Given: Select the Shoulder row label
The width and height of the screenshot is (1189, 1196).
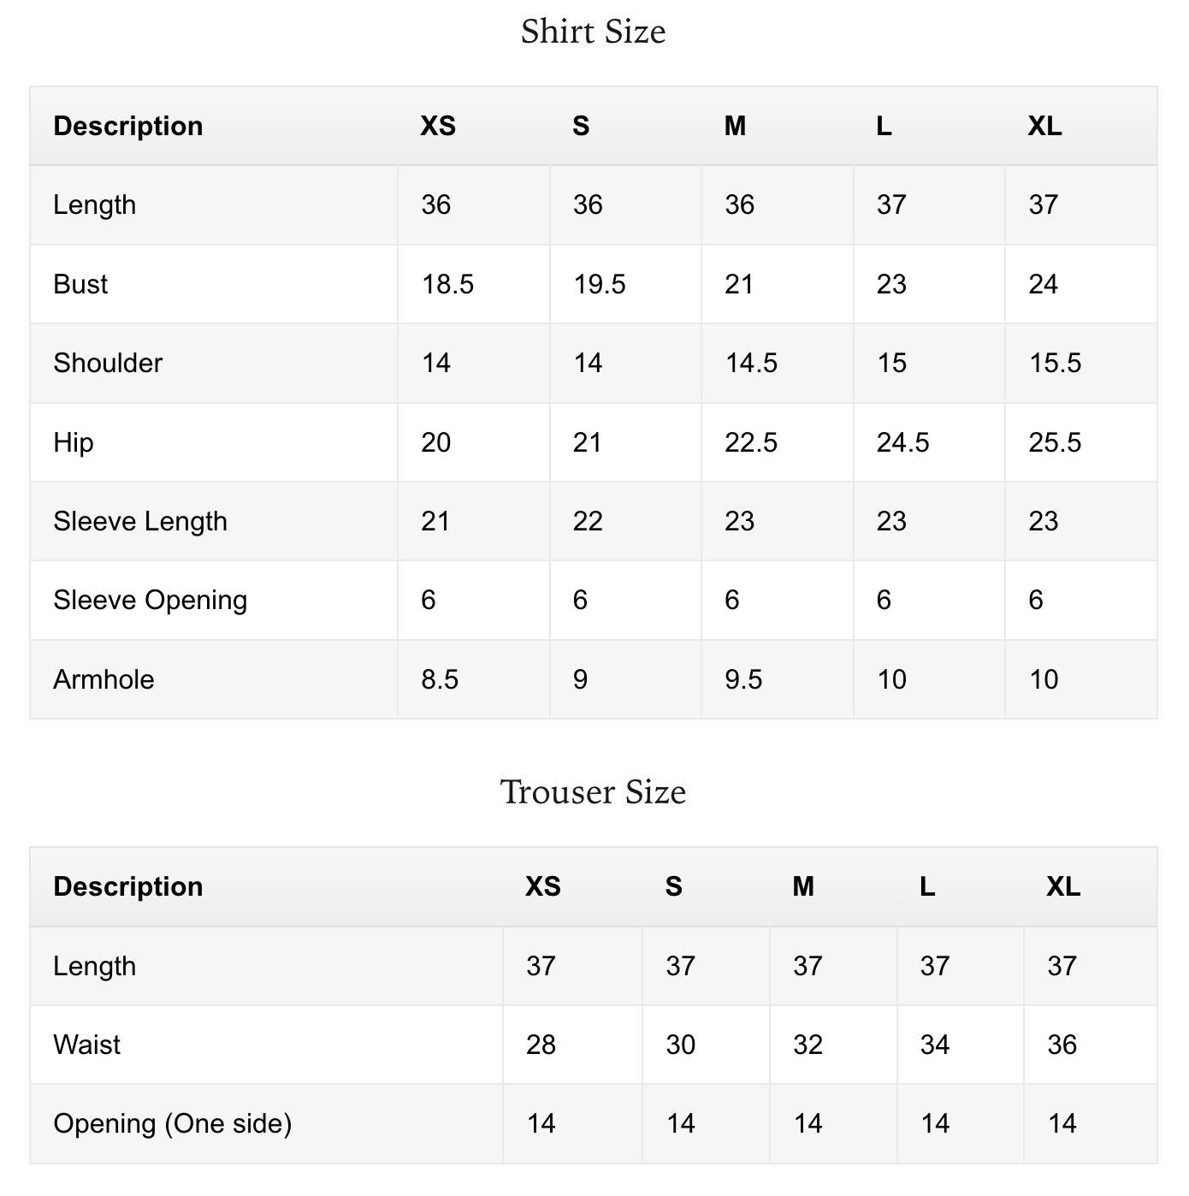Looking at the screenshot, I should point(108,363).
